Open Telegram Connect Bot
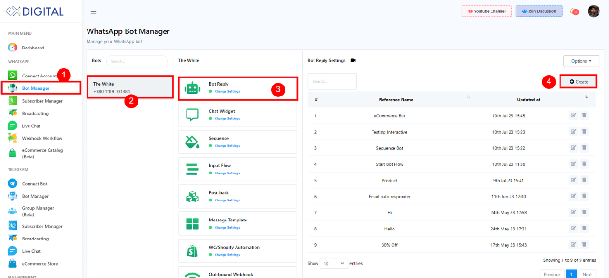 (34, 184)
